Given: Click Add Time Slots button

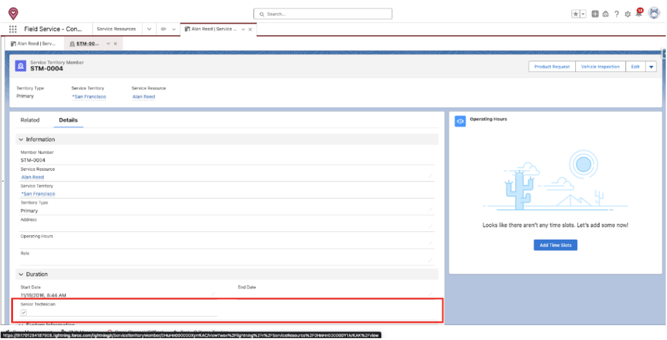Looking at the screenshot, I should [555, 245].
